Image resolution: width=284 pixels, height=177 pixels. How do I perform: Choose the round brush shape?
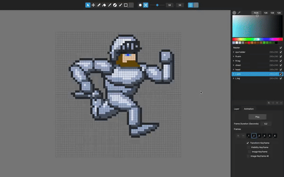point(140,5)
